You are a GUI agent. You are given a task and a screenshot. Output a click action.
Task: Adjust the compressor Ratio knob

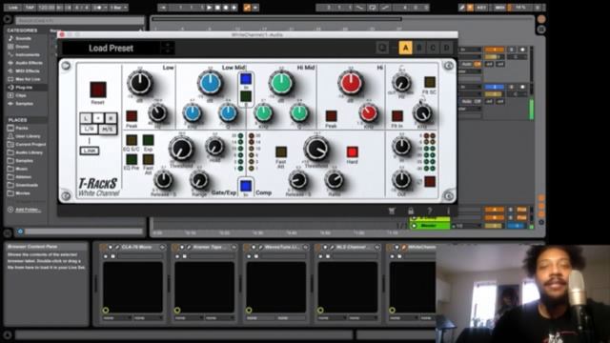point(335,180)
